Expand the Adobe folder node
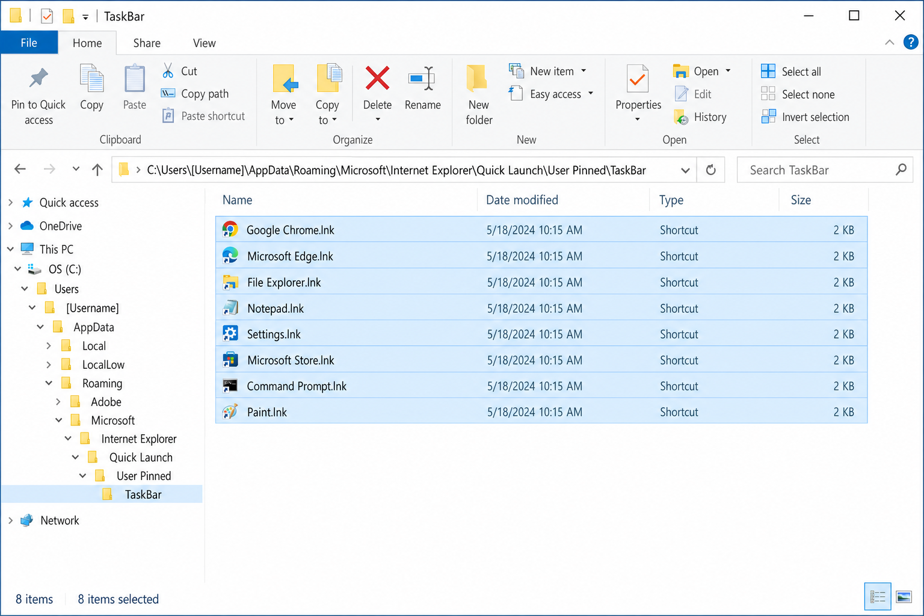Screen dimensions: 924x616 click(x=58, y=401)
